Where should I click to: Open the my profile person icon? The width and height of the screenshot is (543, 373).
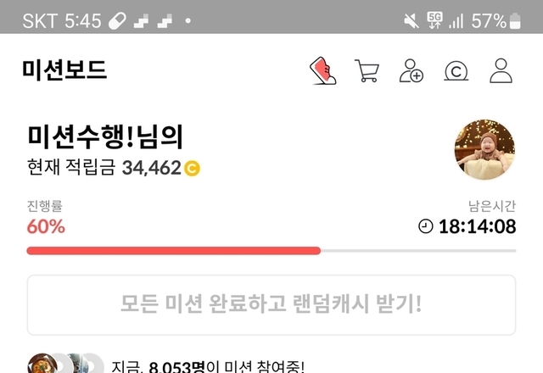[x=501, y=70]
